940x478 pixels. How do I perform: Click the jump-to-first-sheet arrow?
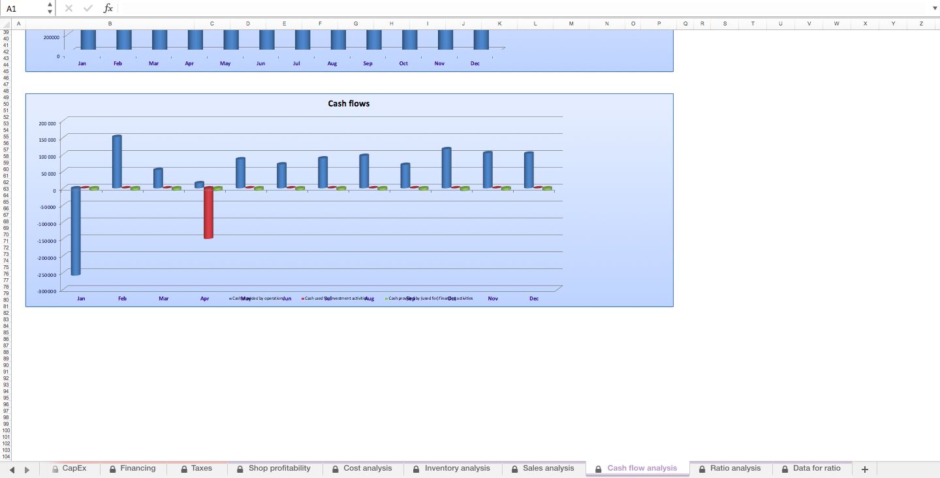pos(10,468)
